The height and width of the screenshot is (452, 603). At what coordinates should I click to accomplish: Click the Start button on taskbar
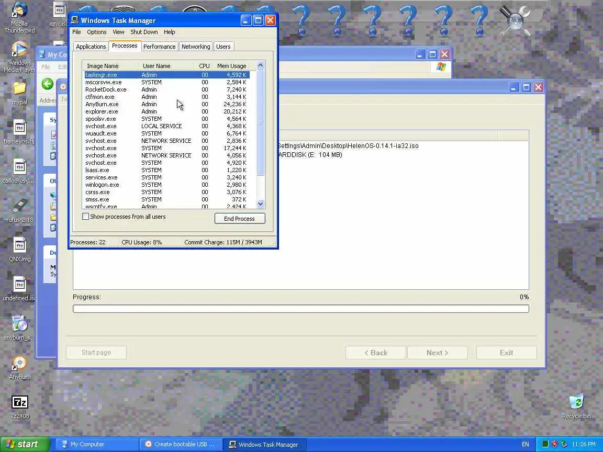[25, 444]
